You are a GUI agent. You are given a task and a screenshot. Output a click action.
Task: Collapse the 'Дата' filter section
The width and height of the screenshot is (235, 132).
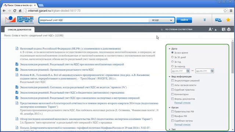pyautogui.click(x=169, y=49)
